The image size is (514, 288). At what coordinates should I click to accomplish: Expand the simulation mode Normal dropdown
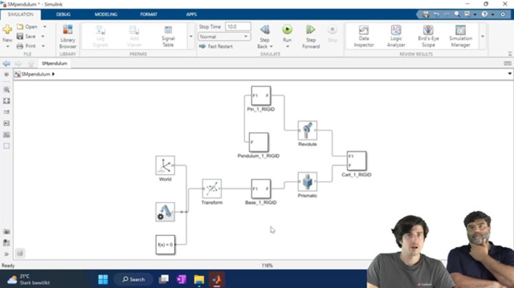pos(224,37)
